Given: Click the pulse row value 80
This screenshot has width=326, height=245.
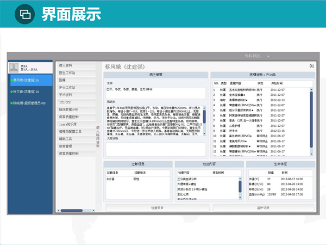Looking at the screenshot, I should click(x=268, y=184).
